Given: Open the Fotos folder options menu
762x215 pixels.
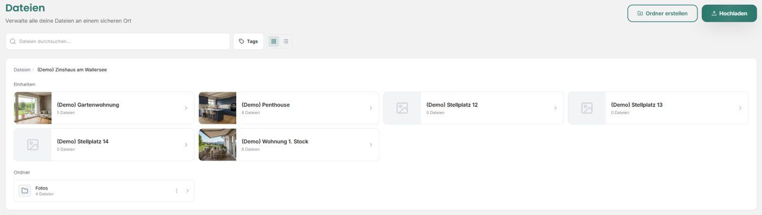Looking at the screenshot, I should [x=176, y=191].
